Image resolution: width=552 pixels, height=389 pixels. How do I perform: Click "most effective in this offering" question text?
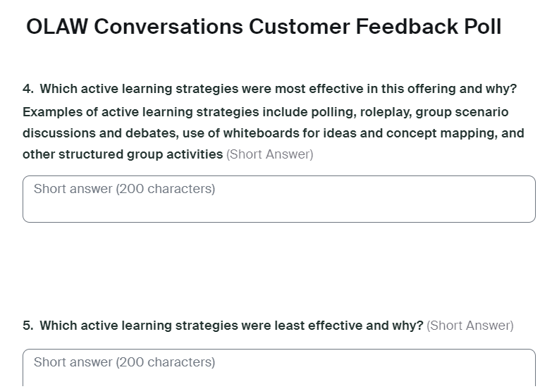(329, 89)
